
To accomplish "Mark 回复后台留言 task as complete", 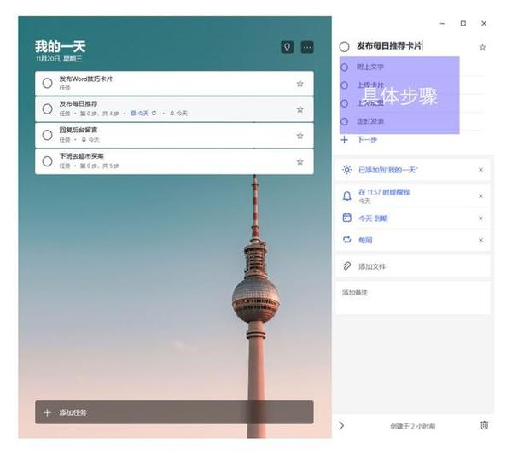I will coord(47,135).
